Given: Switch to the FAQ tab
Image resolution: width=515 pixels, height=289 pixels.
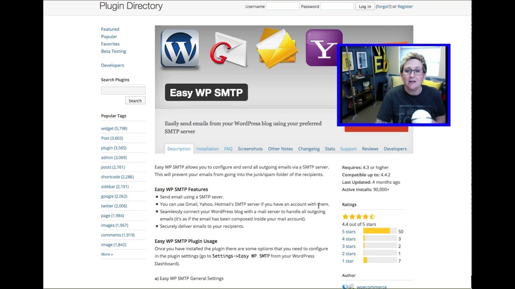Looking at the screenshot, I should [228, 149].
